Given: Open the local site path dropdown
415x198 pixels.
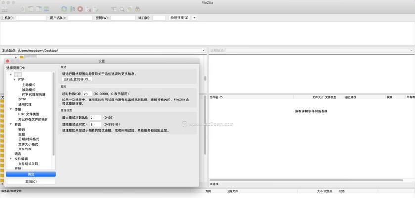Looking at the screenshot, I should 203,50.
